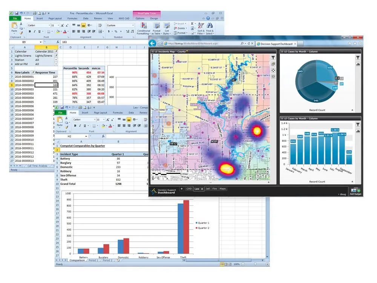377x283 pixels.
Task: Select the pan tool on the map panel
Action: [273, 70]
